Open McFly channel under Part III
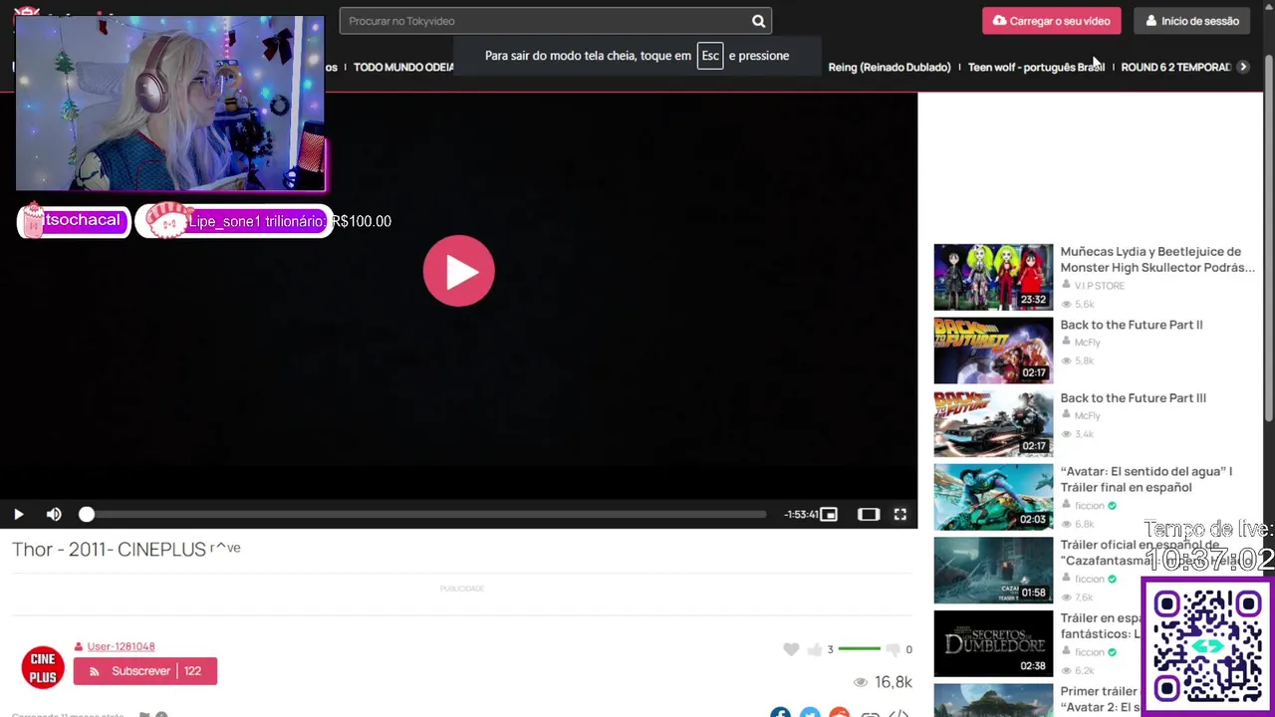1275x717 pixels. click(1087, 415)
